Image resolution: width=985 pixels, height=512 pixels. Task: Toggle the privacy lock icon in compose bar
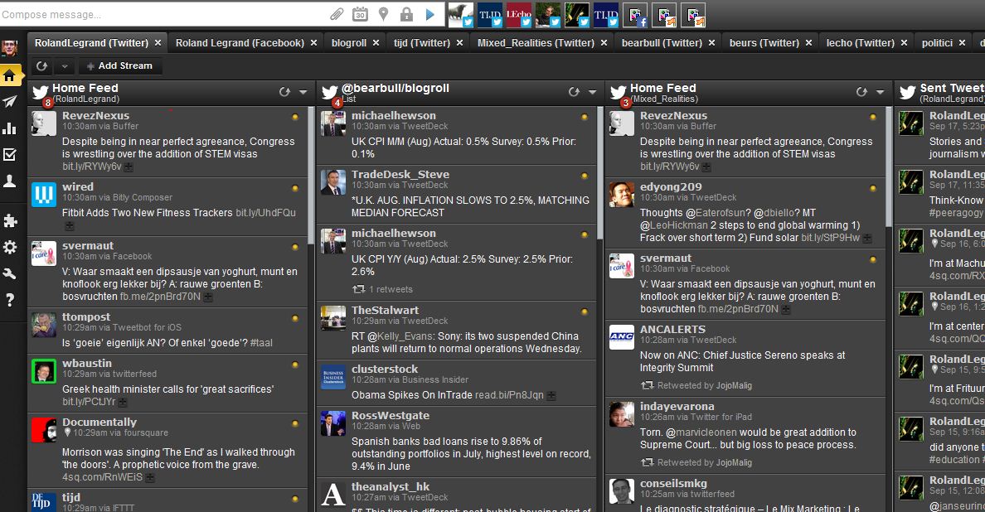(x=406, y=14)
